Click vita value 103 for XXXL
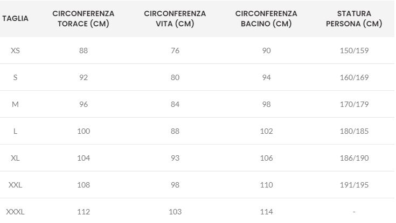 [x=175, y=212]
